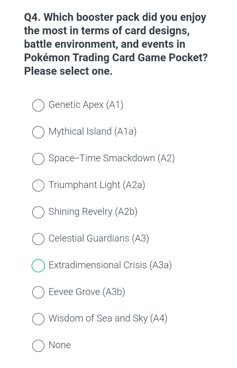Select Wisdom of Sea and Sky radio button
237x368 pixels.
[x=38, y=319]
